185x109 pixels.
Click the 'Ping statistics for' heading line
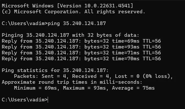(x=55, y=70)
